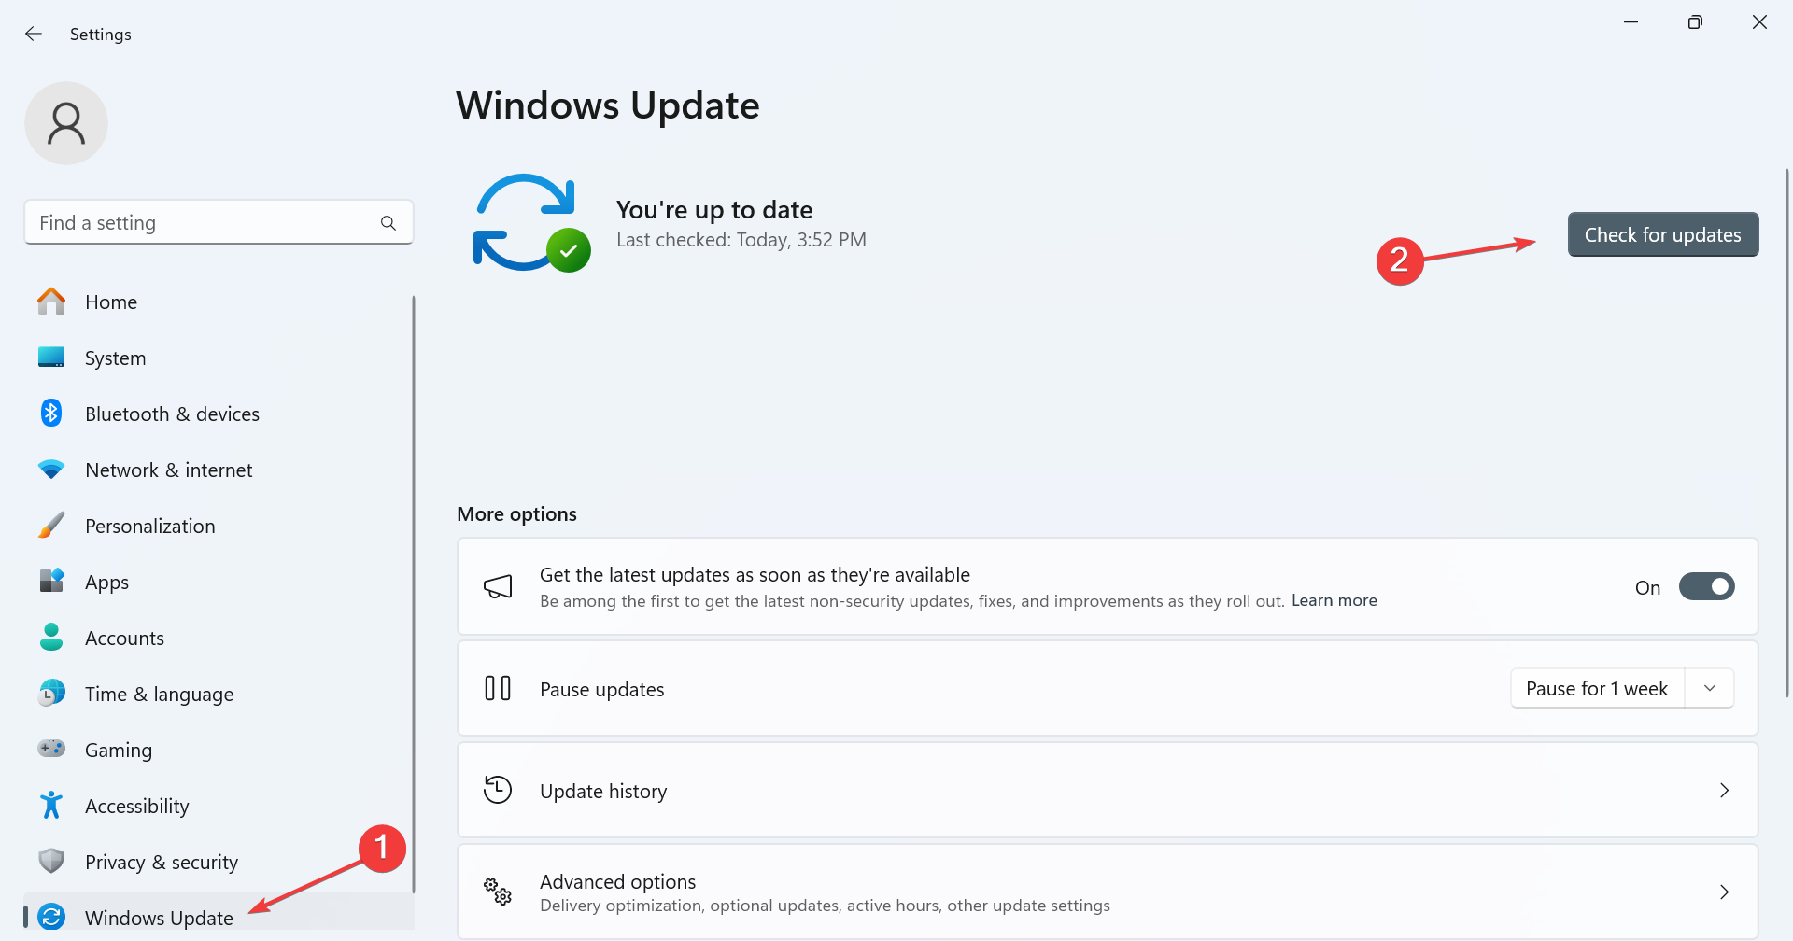1793x941 pixels.
Task: Click the Accounts person icon
Action: (51, 637)
